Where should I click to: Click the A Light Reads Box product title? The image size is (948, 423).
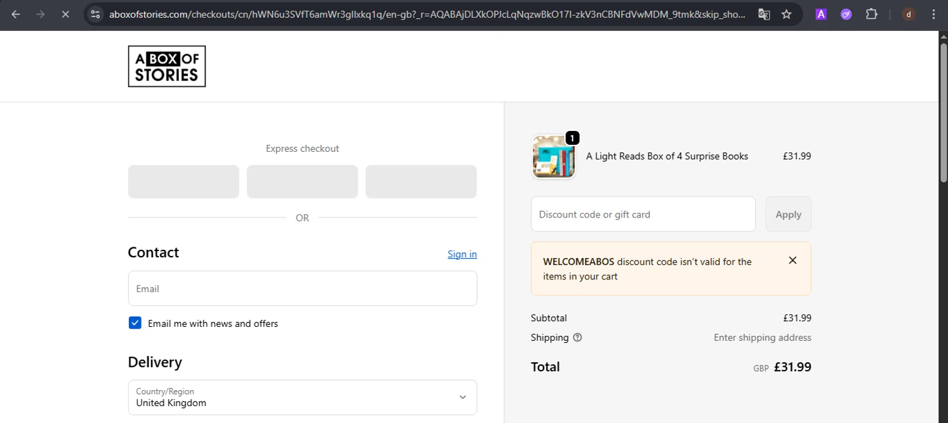click(x=667, y=156)
